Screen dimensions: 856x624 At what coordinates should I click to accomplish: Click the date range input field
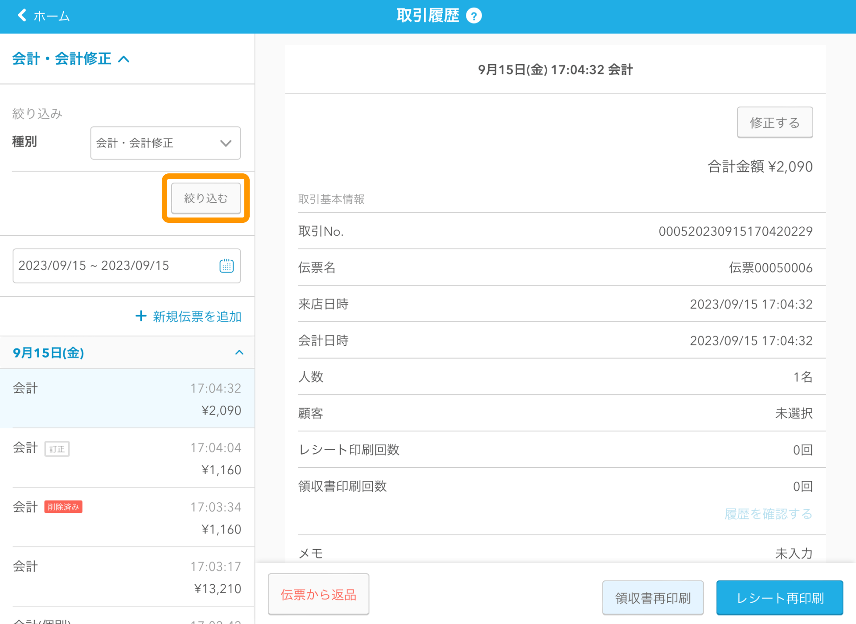click(x=116, y=266)
